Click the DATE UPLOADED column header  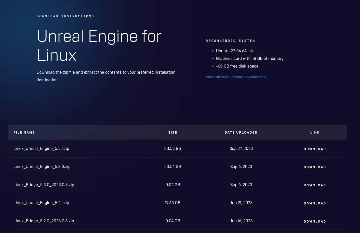[x=241, y=132]
